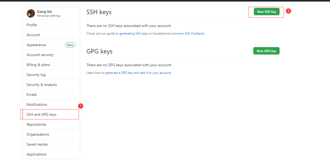The image size is (330, 161).
Task: Select SSH and GPG keys in the sidebar
Action: click(51, 114)
